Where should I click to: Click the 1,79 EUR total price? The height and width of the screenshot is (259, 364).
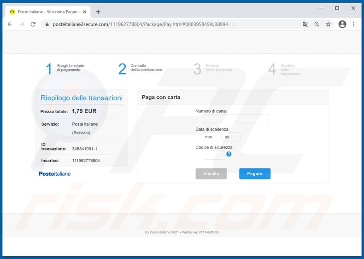tap(84, 111)
